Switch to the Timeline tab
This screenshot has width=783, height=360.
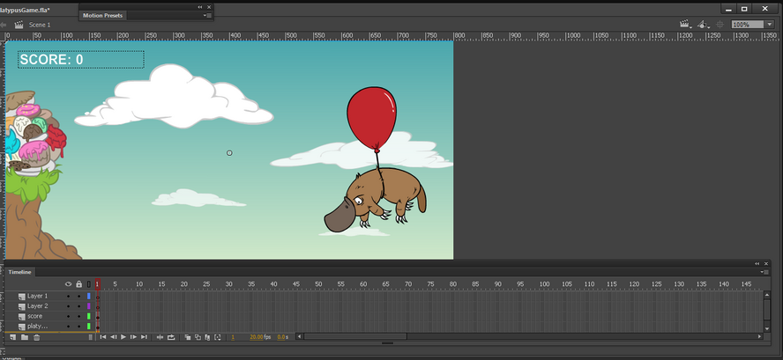(x=19, y=272)
